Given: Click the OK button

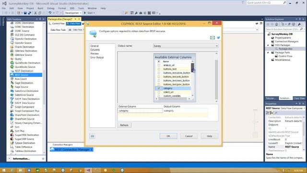Looking at the screenshot, I should (168, 136).
